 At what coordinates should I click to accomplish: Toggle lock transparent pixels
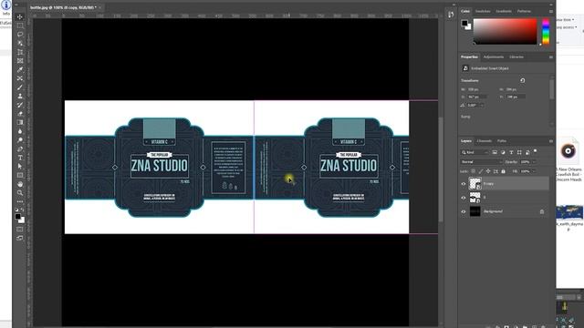(x=473, y=171)
